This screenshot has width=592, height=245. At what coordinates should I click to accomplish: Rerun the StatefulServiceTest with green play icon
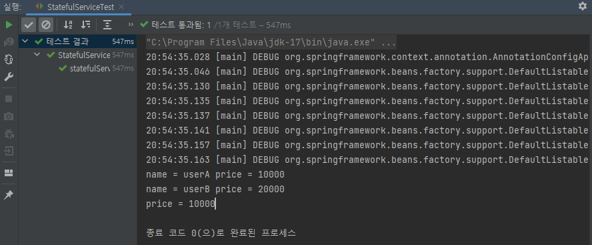click(x=9, y=25)
